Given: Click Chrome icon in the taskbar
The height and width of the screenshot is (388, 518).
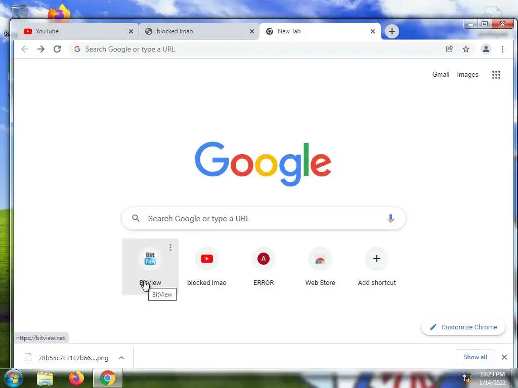Looking at the screenshot, I should [x=108, y=378].
